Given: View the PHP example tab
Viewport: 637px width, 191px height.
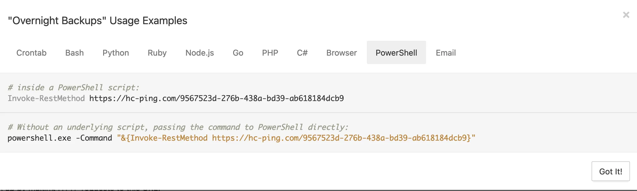Looking at the screenshot, I should pos(270,53).
